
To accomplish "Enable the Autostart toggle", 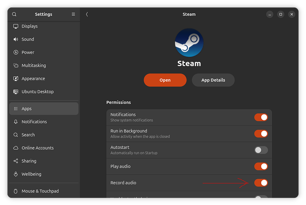I will point(261,150).
